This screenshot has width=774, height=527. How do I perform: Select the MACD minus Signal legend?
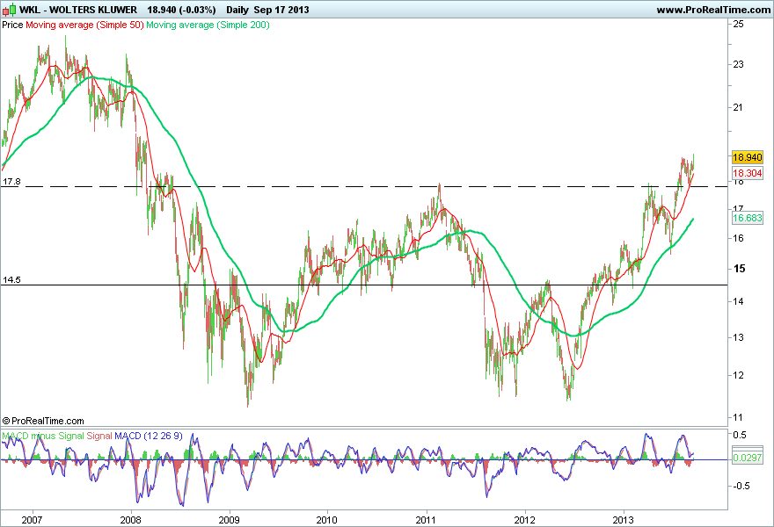pos(43,436)
